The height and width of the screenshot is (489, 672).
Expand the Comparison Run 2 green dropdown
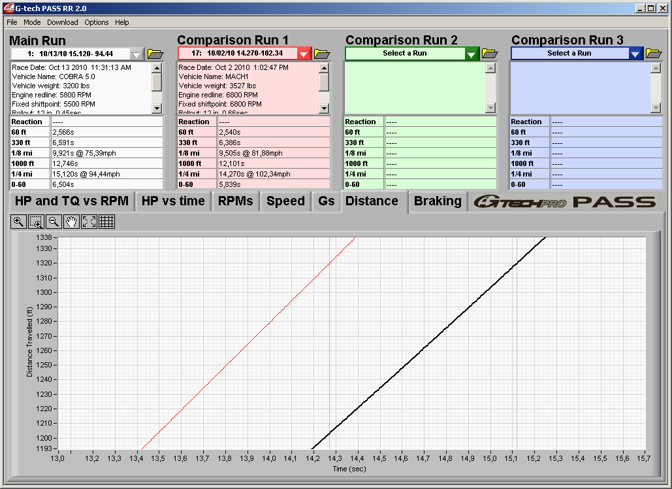click(471, 54)
